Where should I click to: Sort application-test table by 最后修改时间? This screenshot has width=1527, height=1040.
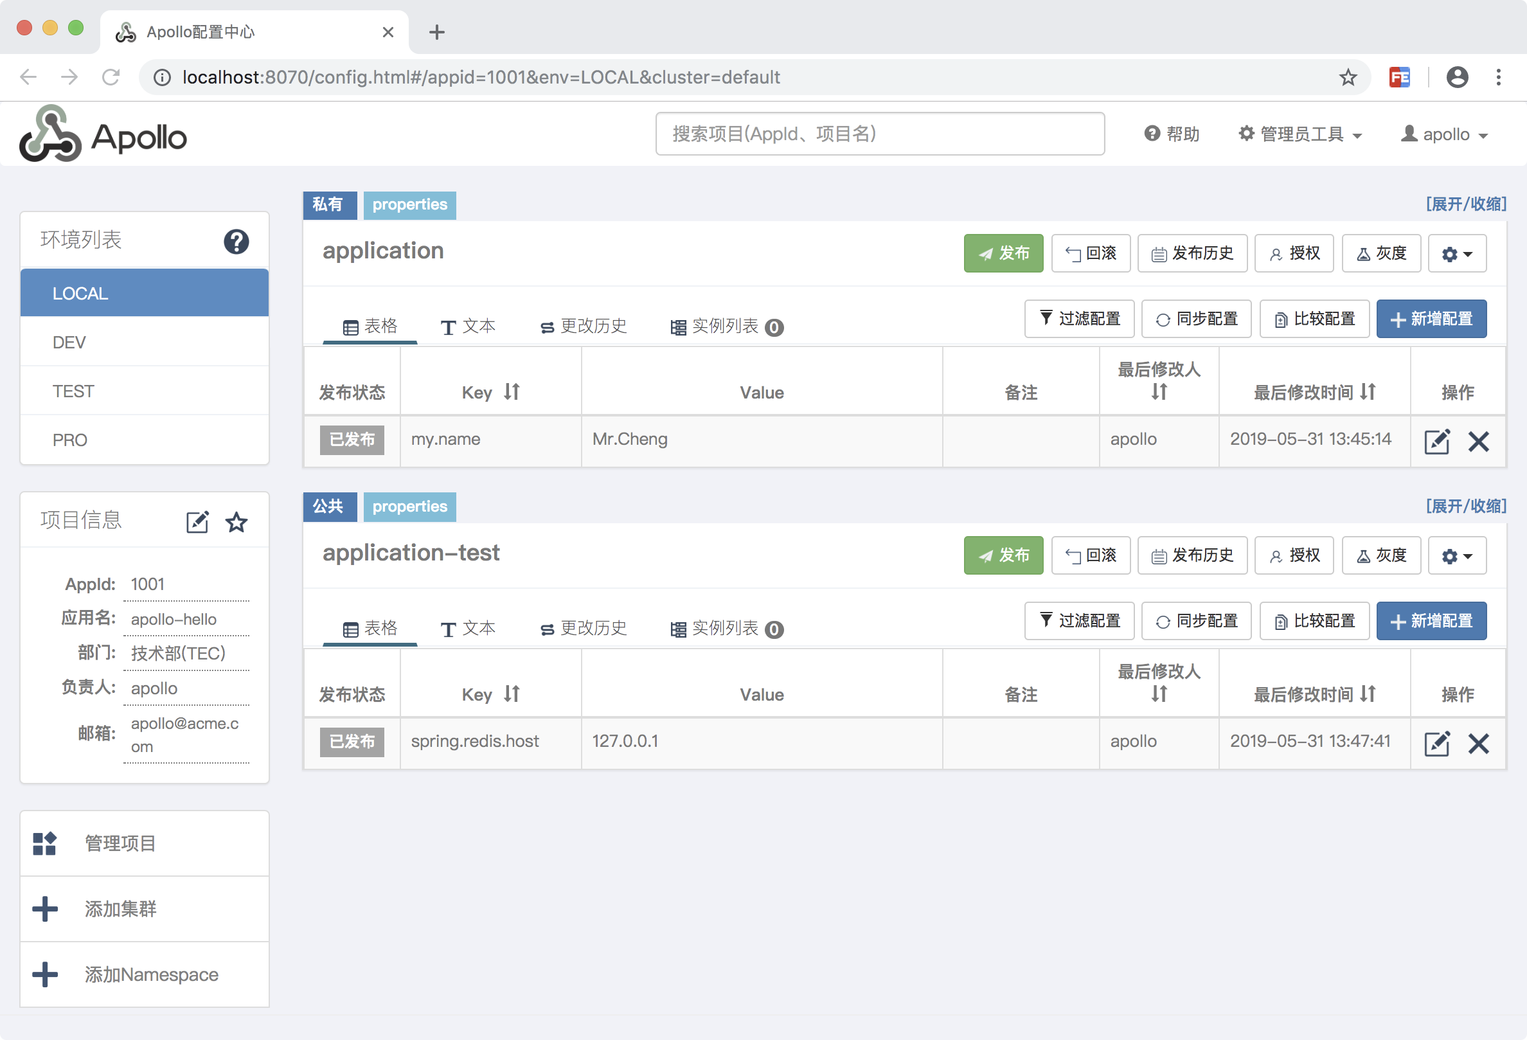(1368, 693)
